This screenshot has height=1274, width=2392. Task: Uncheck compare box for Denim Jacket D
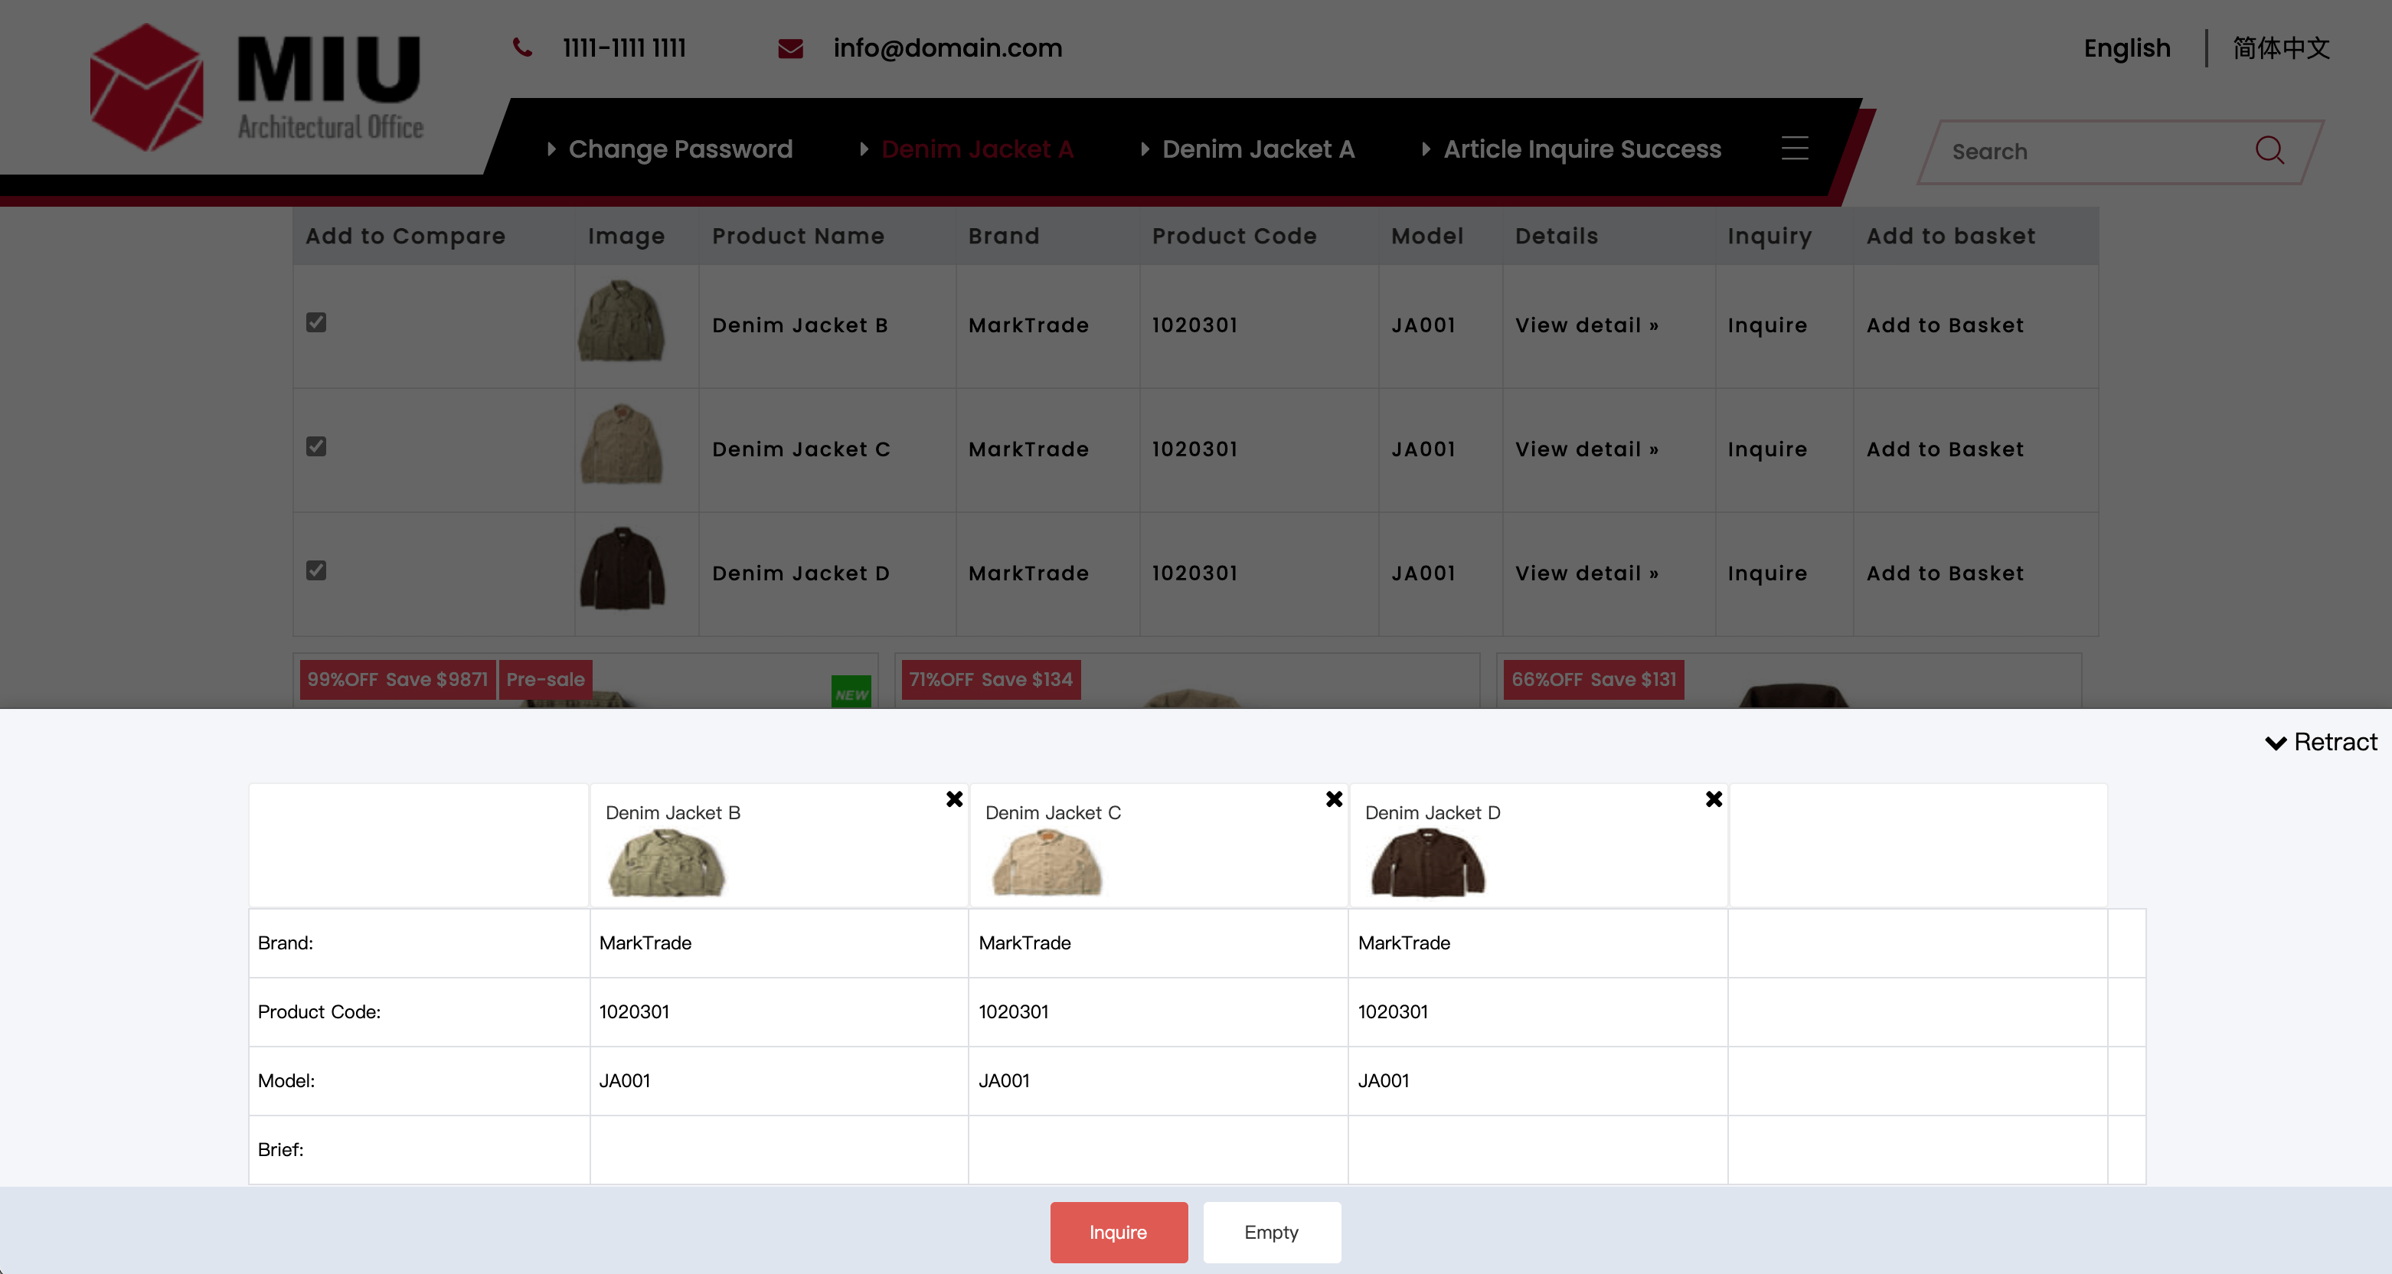(315, 570)
